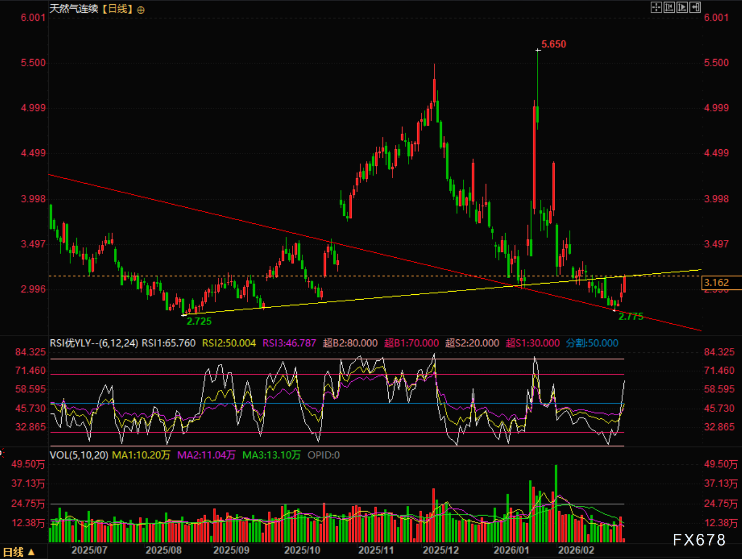Viewport: 742px width, 559px height.
Task: Click the 分割:50.000 parameter label
Action: [592, 343]
